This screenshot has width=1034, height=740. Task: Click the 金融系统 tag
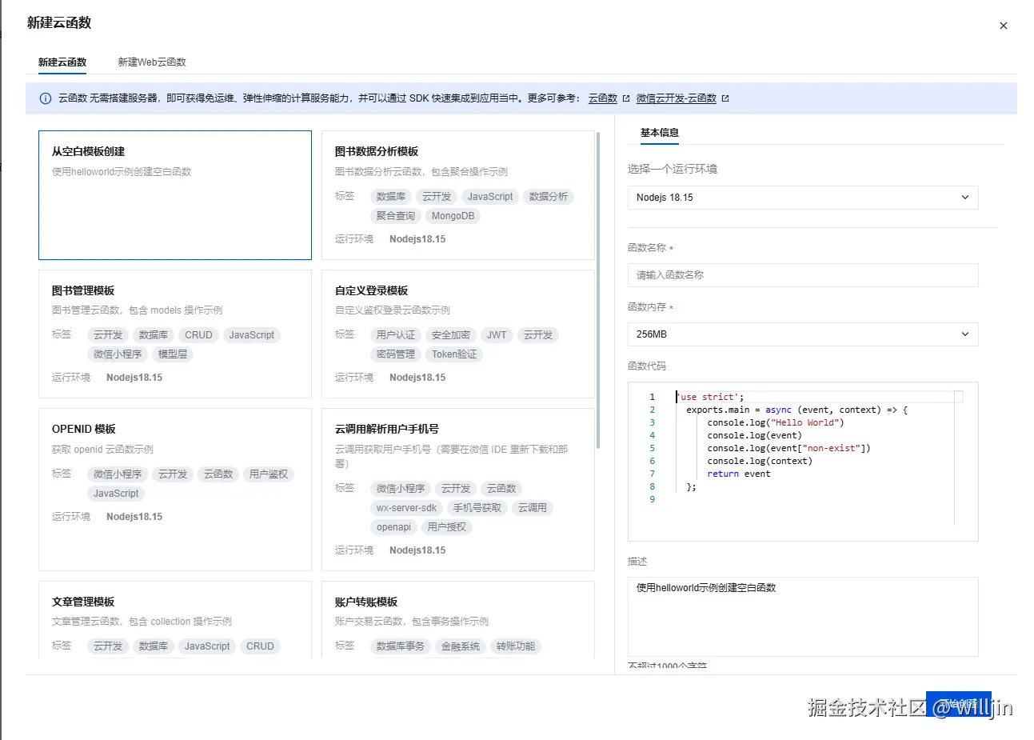pos(461,646)
